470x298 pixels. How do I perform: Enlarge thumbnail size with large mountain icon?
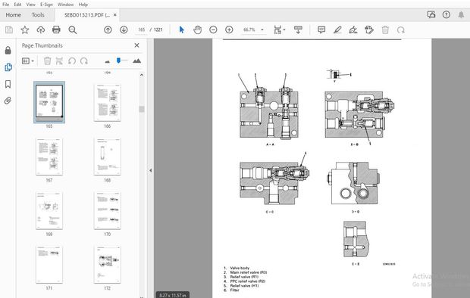click(x=136, y=61)
